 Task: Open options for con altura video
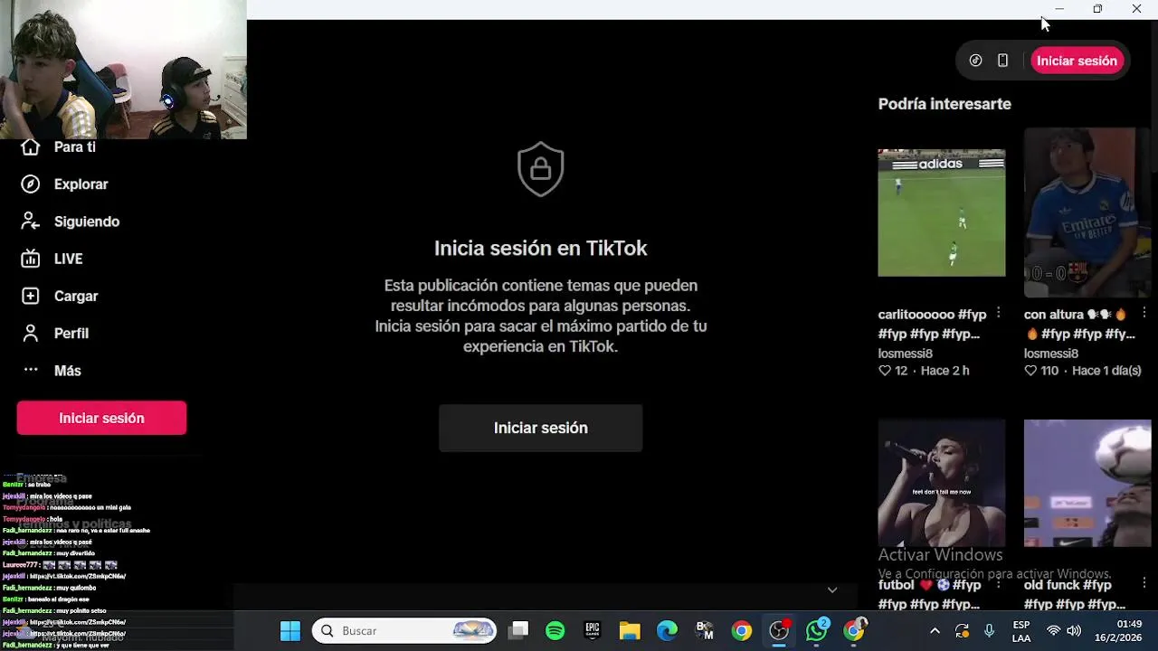click(x=1144, y=313)
